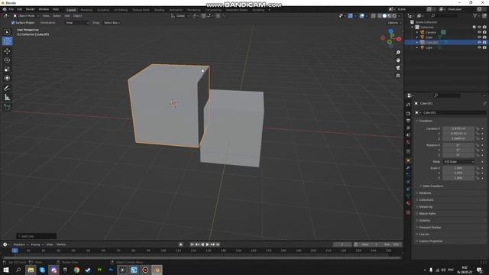Jump to the timeline end frame

(218, 244)
